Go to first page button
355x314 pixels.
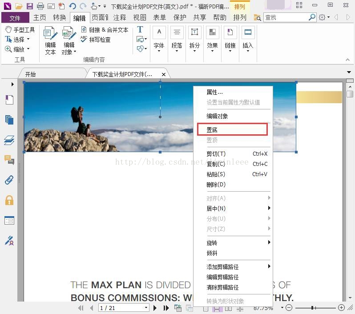[81, 308]
